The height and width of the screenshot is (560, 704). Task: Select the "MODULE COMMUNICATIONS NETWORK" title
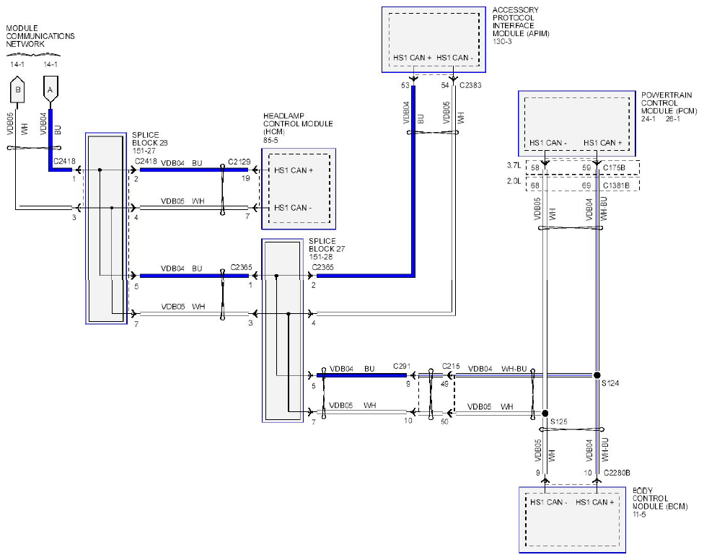pos(40,36)
